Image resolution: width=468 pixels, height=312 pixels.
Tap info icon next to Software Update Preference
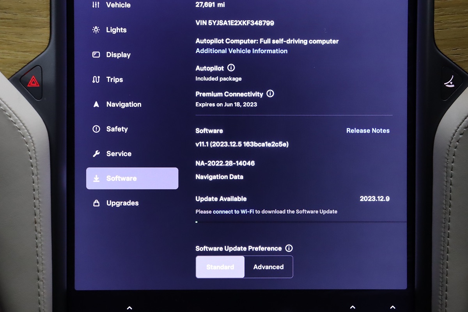tap(289, 248)
